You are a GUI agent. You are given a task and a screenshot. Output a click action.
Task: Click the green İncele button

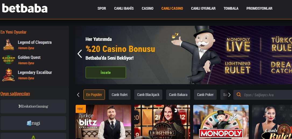tap(105, 72)
